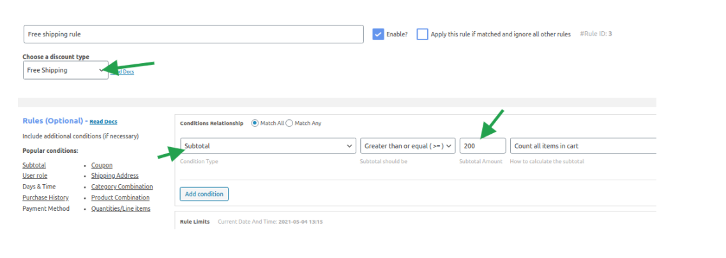Click the Subtotal popular condition link
Viewport: 726px width, 258px height.
(x=34, y=165)
